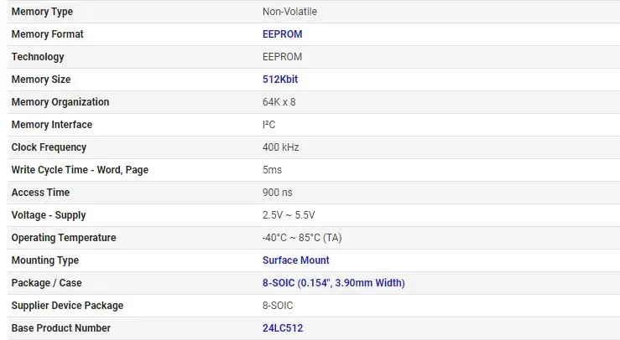Follow the 512Kbit memory size link
The image size is (620, 340).
coord(280,80)
